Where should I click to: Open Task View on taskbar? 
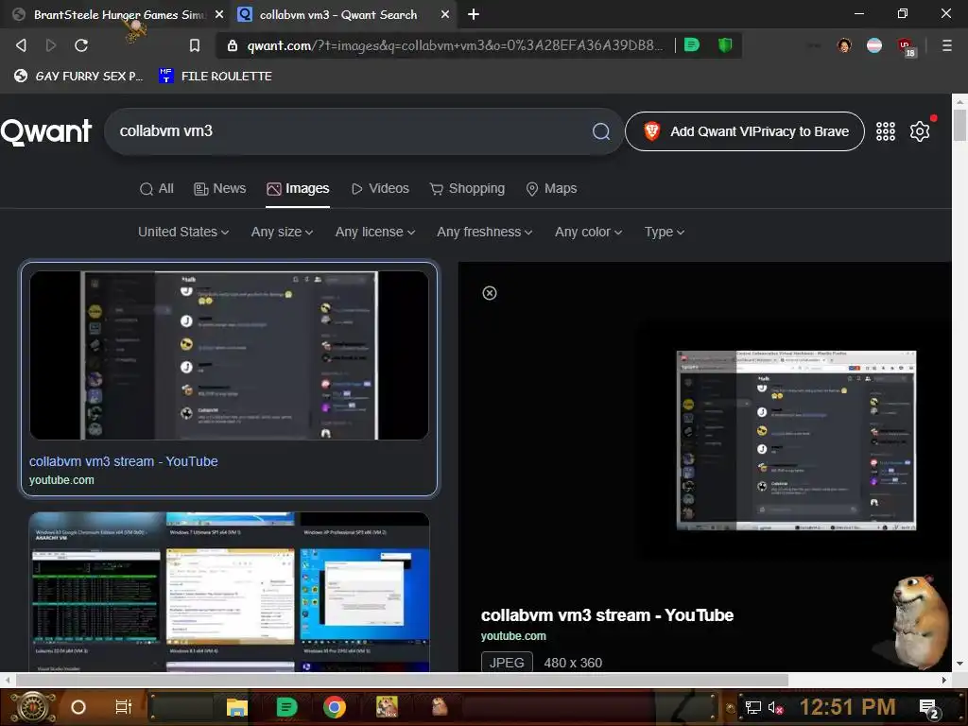[124, 707]
